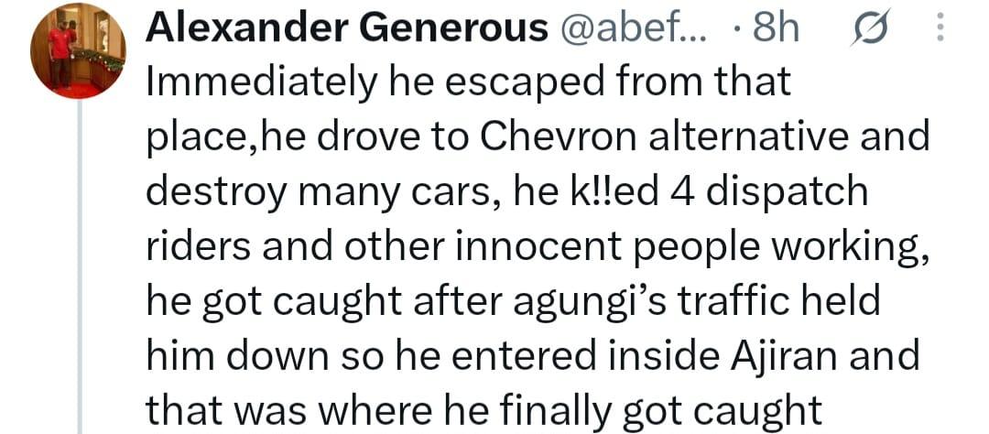Click the @abef... username handle
Image resolution: width=989 pixels, height=434 pixels.
(x=631, y=29)
